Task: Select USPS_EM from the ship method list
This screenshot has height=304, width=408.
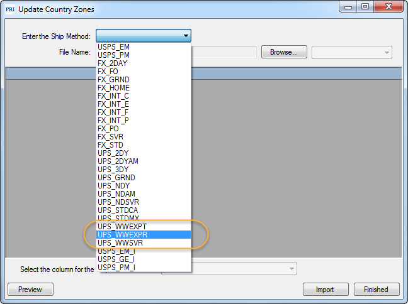Action: point(114,47)
